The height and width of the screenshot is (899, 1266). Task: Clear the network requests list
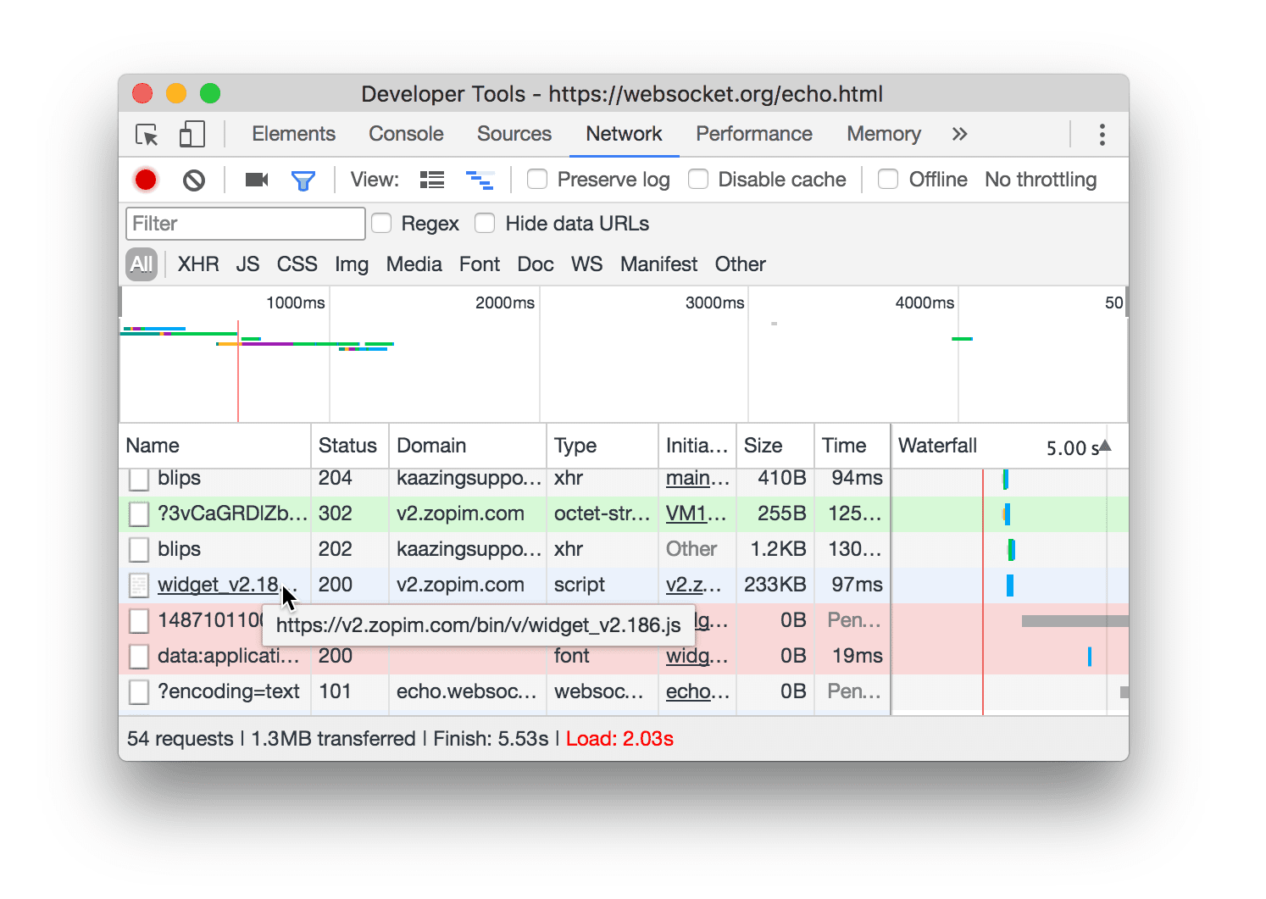[193, 179]
